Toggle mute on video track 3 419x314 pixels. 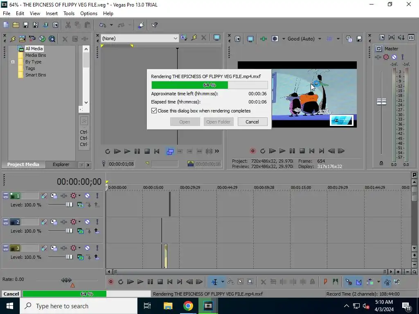pos(88,248)
